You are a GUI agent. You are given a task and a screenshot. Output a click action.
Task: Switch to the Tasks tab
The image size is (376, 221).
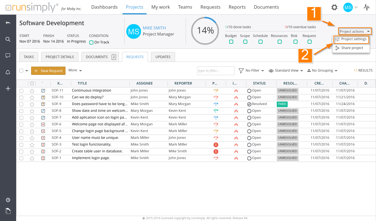point(29,57)
